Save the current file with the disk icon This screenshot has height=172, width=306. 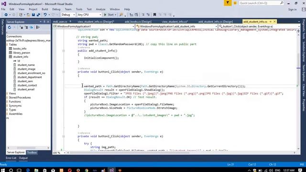click(33, 15)
